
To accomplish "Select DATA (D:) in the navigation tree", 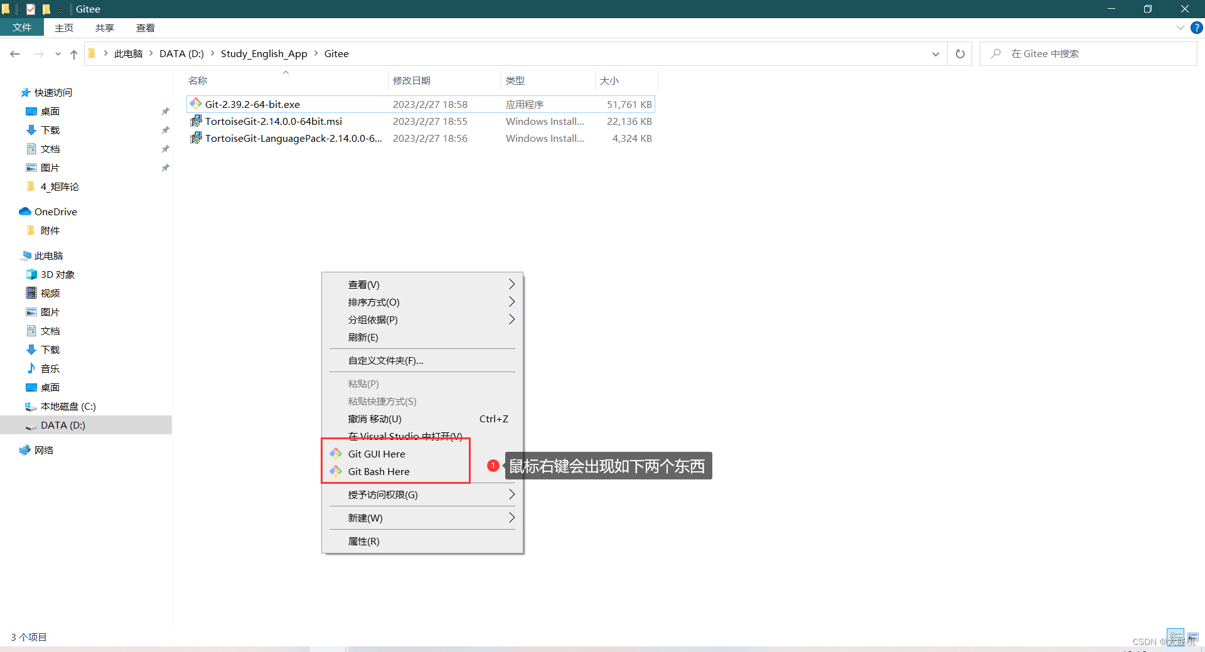I will (86, 425).
